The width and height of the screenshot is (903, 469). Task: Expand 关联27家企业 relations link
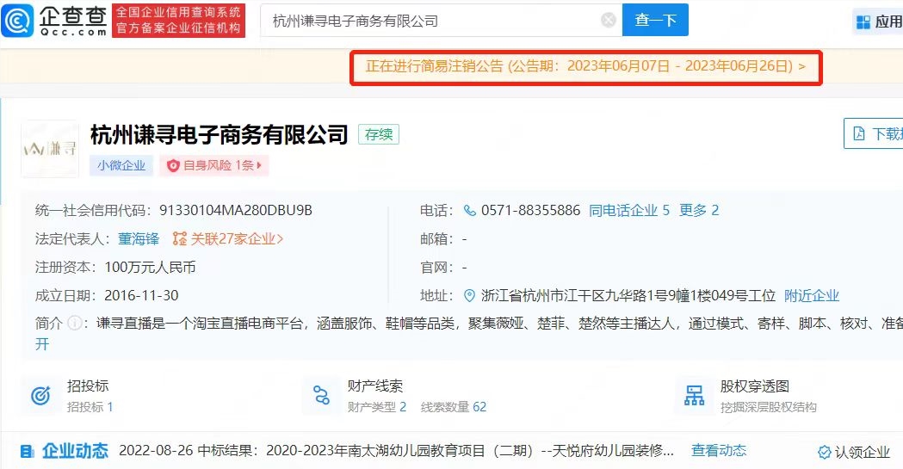tap(229, 239)
